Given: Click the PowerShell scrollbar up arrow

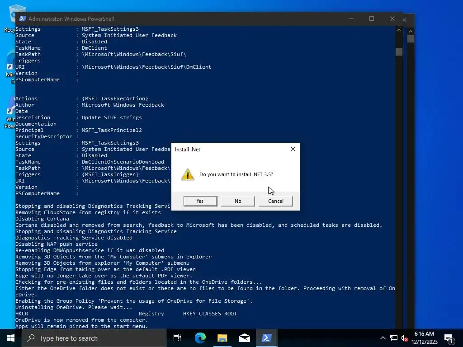Looking at the screenshot, I should [399, 30].
